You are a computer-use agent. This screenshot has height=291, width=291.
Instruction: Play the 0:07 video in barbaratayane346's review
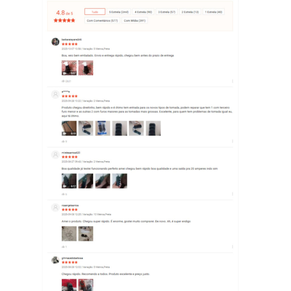pos(69,68)
